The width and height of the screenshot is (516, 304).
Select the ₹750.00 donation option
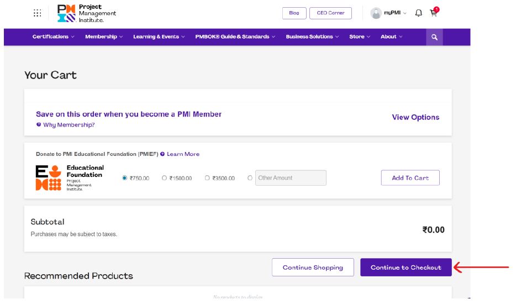coord(125,178)
